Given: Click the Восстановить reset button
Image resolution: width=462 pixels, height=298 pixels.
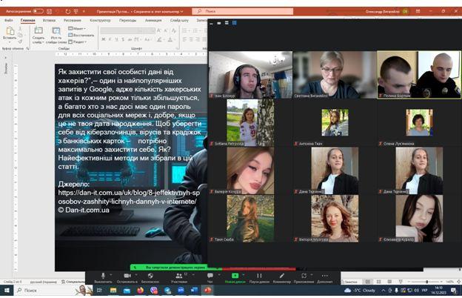Looking at the screenshot, I should [81, 35].
